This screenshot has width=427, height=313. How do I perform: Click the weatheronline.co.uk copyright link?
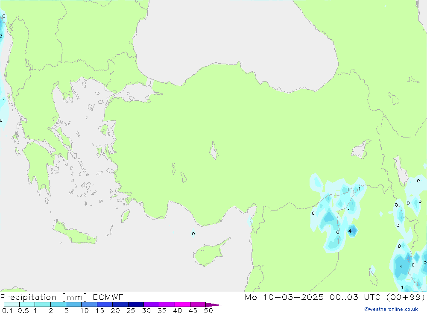pos(391,309)
